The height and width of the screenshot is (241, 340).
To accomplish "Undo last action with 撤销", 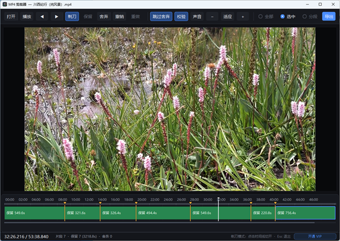I will click(120, 16).
